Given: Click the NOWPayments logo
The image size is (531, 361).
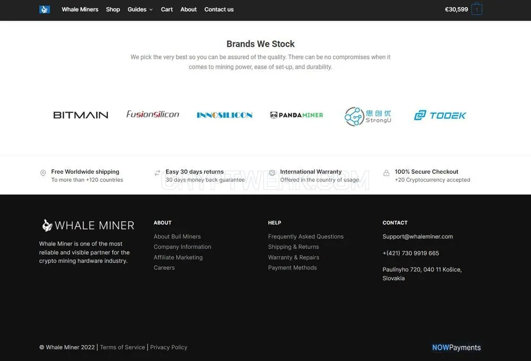Looking at the screenshot, I should (456, 347).
